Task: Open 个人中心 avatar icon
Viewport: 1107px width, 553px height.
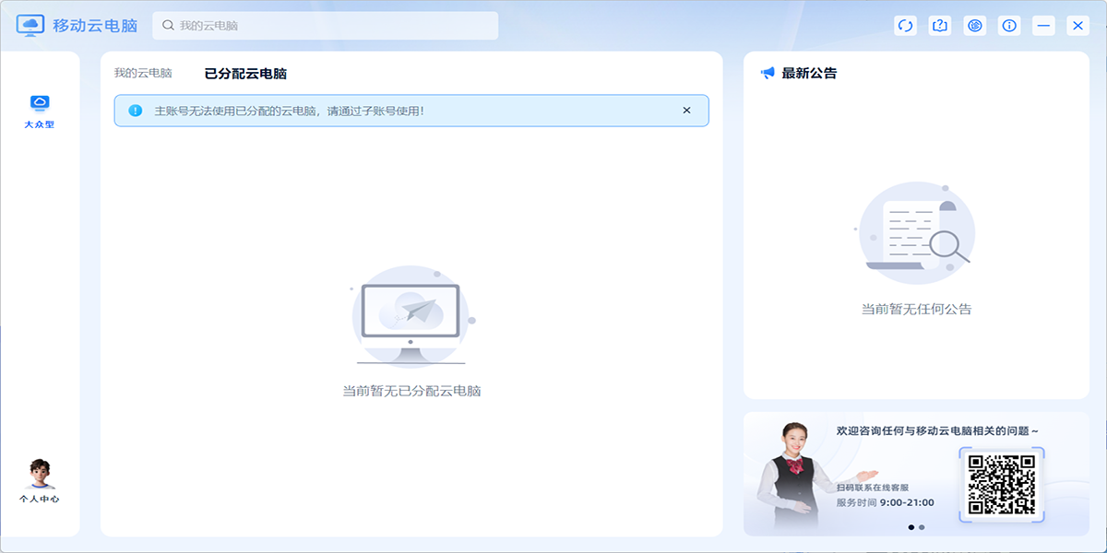Action: pyautogui.click(x=40, y=474)
